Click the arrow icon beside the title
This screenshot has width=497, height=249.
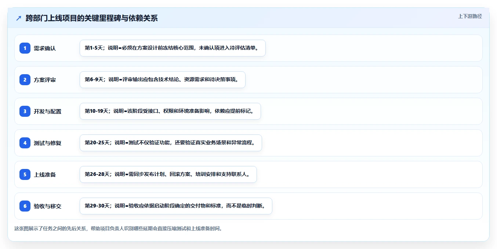19,18
